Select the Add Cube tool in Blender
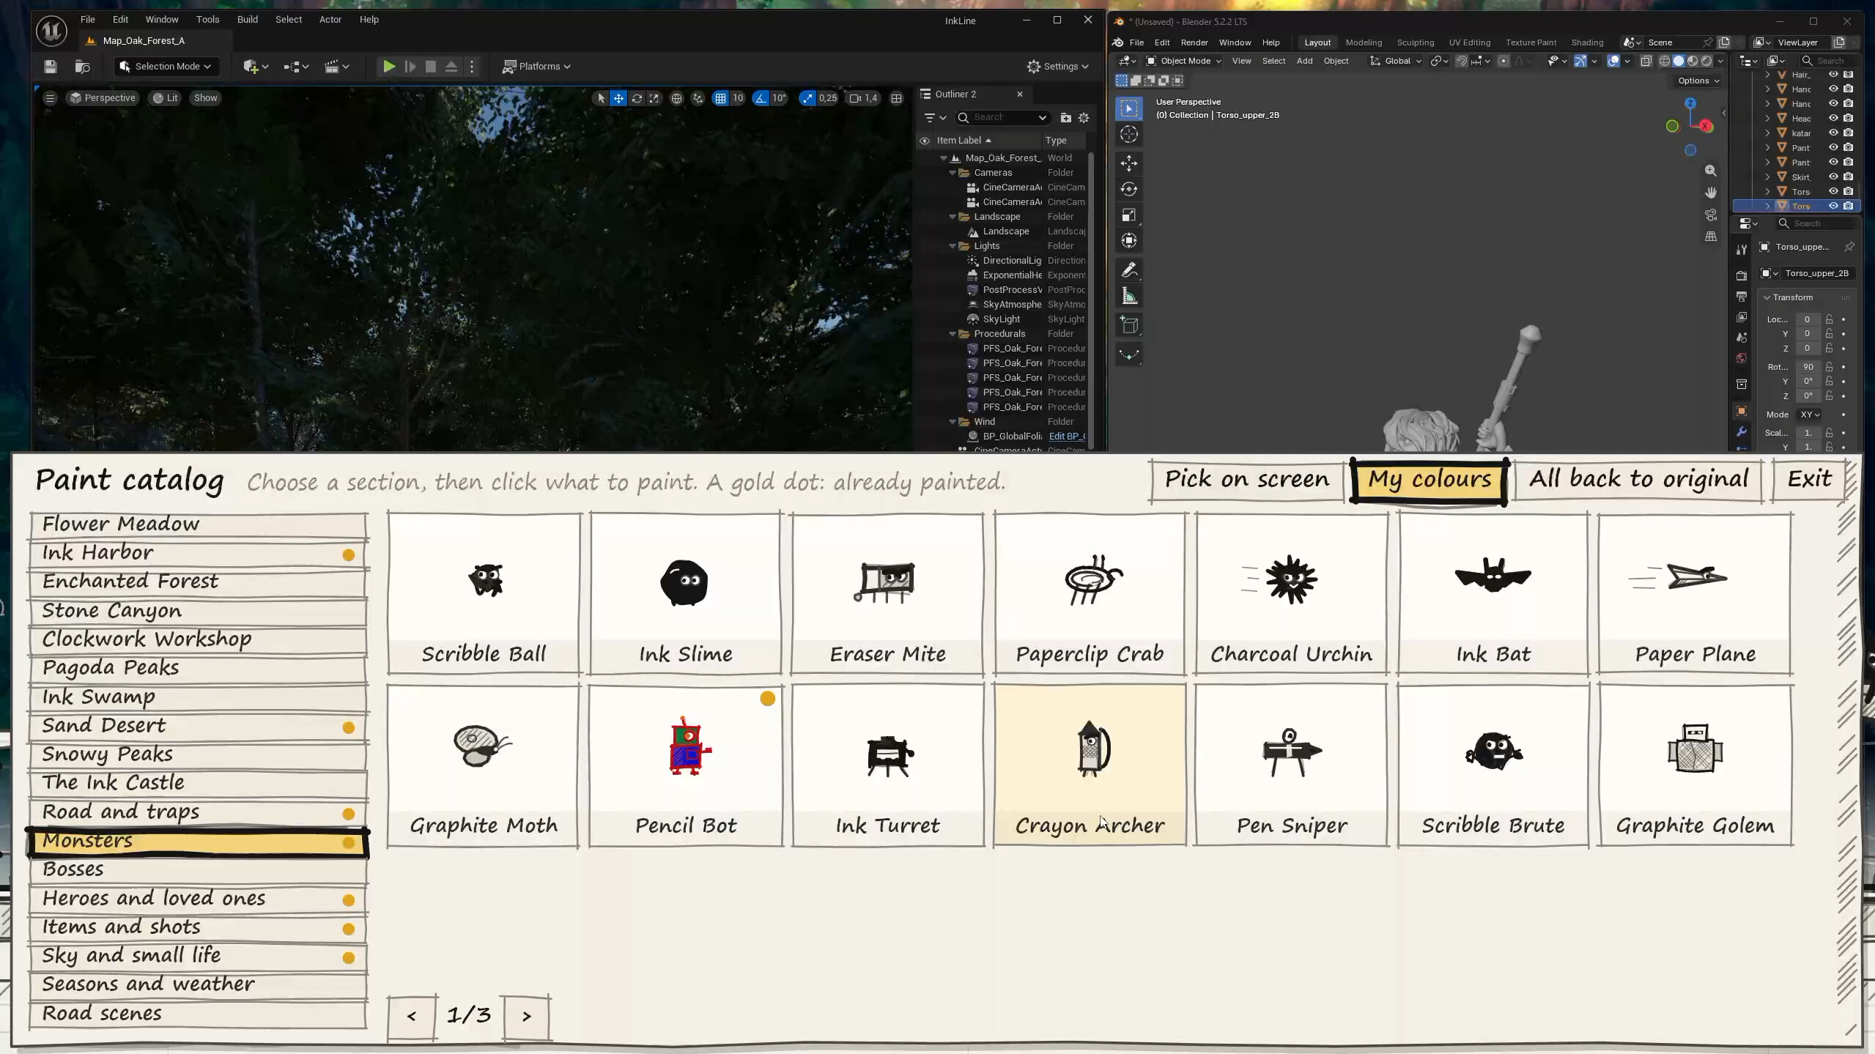The width and height of the screenshot is (1875, 1054). tap(1129, 325)
